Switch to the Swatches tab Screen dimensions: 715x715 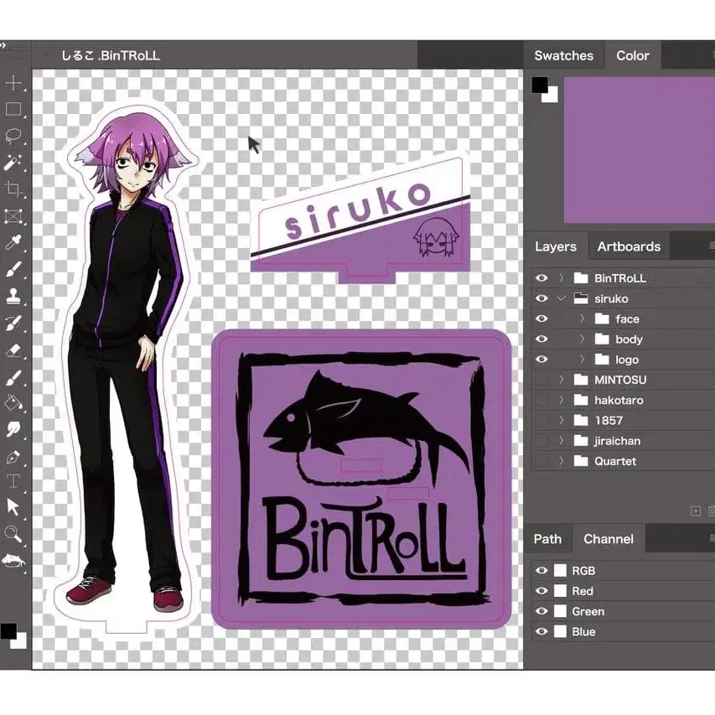(563, 55)
